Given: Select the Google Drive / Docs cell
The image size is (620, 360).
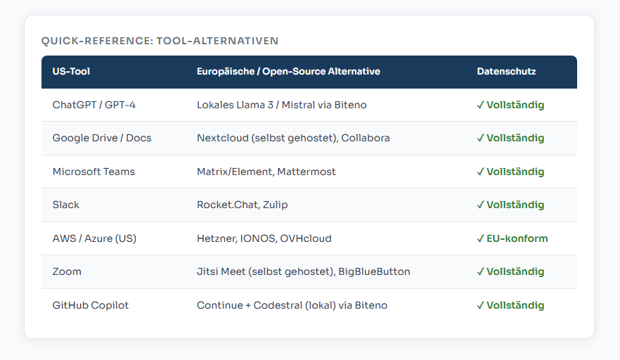Looking at the screenshot, I should click(102, 139).
